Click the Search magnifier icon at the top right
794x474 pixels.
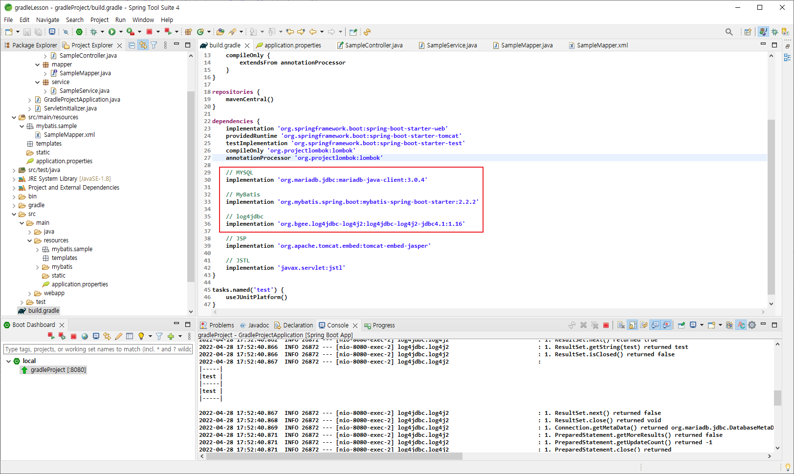(729, 32)
